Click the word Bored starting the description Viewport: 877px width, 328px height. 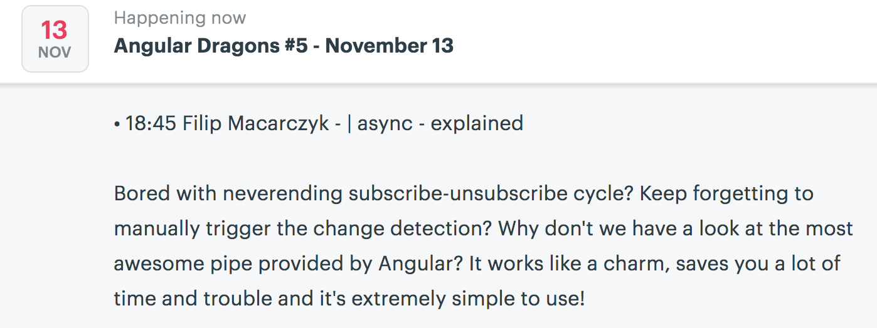(142, 193)
